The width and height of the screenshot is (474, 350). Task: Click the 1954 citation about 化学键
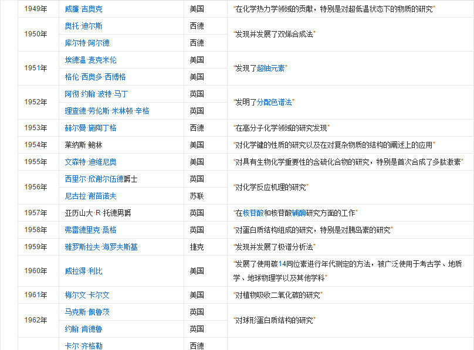tap(334, 145)
